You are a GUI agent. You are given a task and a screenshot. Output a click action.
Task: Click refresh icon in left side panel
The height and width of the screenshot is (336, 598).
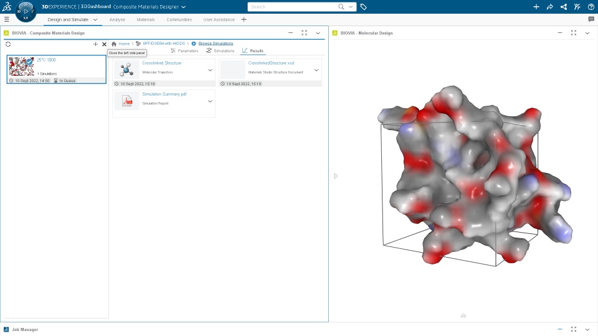pyautogui.click(x=8, y=44)
